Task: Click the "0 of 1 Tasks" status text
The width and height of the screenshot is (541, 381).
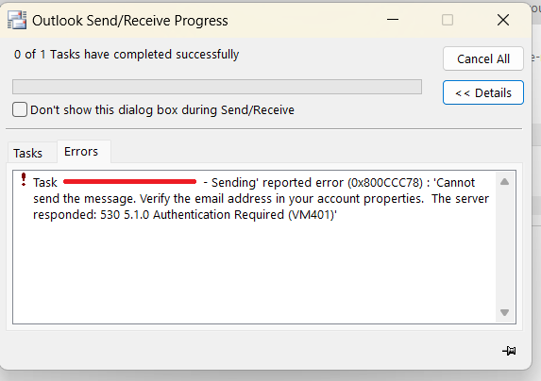Action: [x=127, y=55]
